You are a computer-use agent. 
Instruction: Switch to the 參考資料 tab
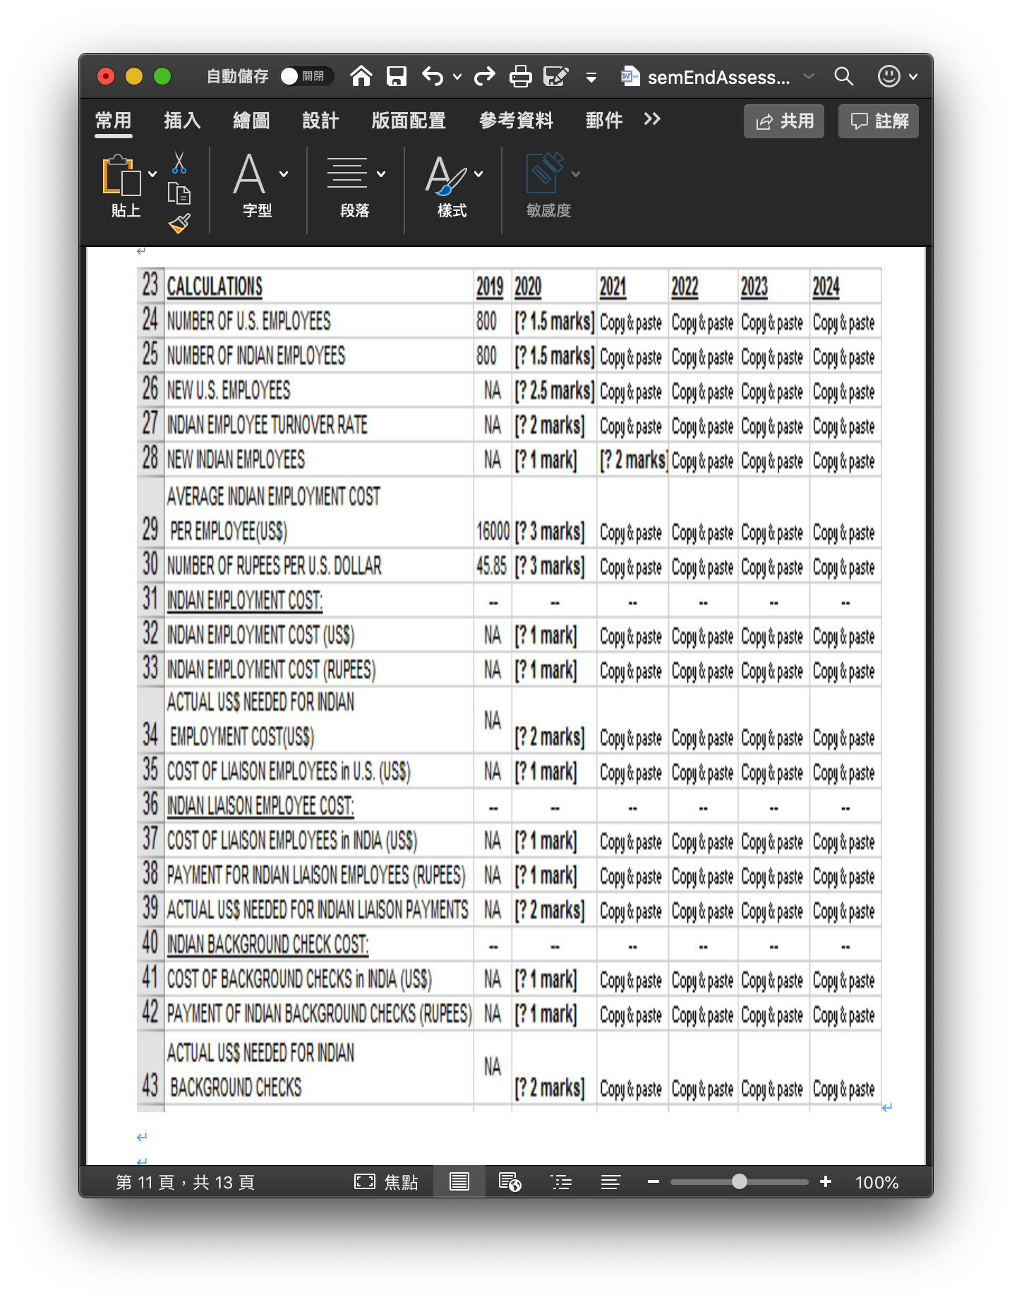[516, 121]
